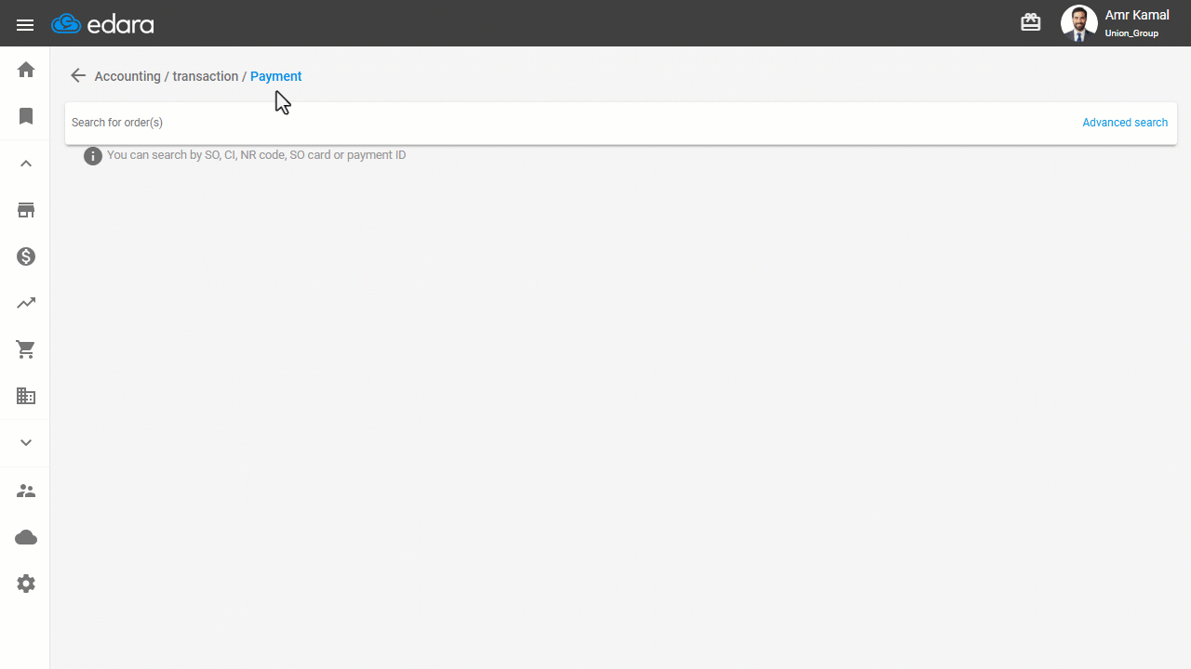Click the search hint about SO, CI, NR code
This screenshot has height=669, width=1191.
pyautogui.click(x=257, y=155)
